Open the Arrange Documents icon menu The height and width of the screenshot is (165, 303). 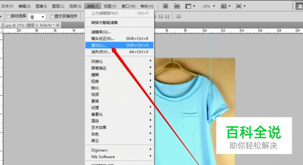(225, 6)
